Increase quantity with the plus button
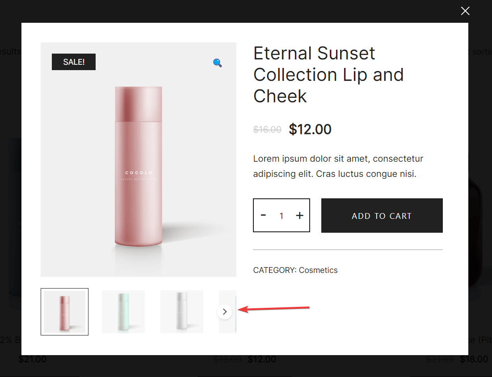This screenshot has width=492, height=377. click(x=300, y=215)
